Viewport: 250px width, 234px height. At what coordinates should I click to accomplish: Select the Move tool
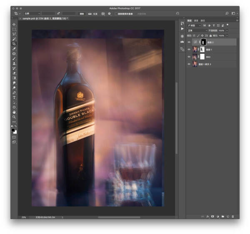tap(14, 25)
